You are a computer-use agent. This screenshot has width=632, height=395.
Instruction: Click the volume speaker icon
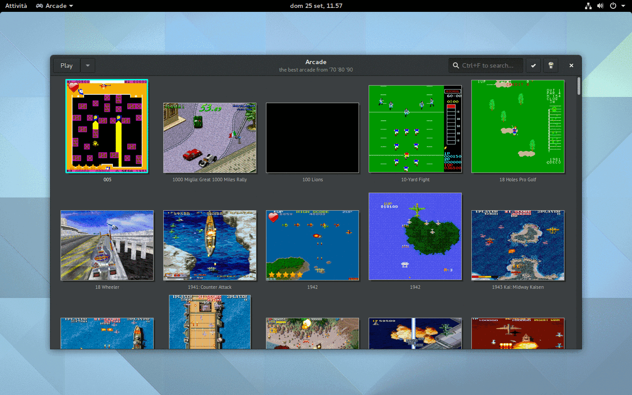click(x=600, y=6)
